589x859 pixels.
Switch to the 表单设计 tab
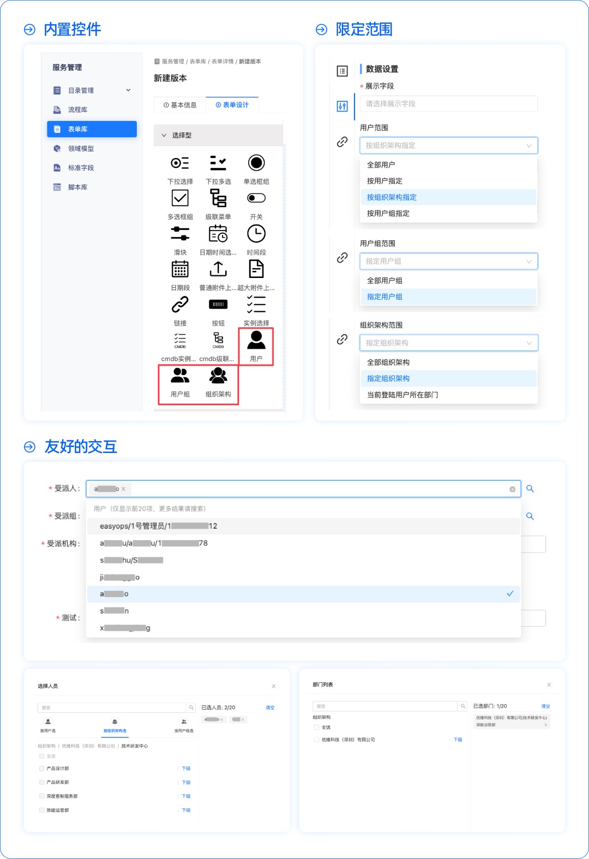tap(232, 105)
